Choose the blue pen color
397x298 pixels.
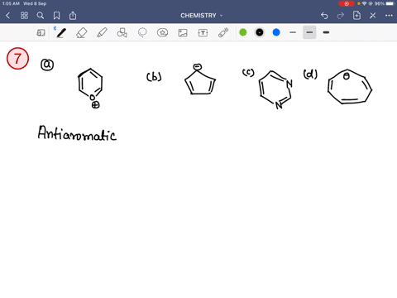coord(276,32)
